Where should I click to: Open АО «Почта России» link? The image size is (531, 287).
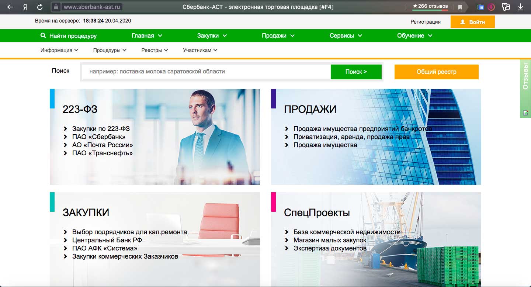pyautogui.click(x=103, y=145)
